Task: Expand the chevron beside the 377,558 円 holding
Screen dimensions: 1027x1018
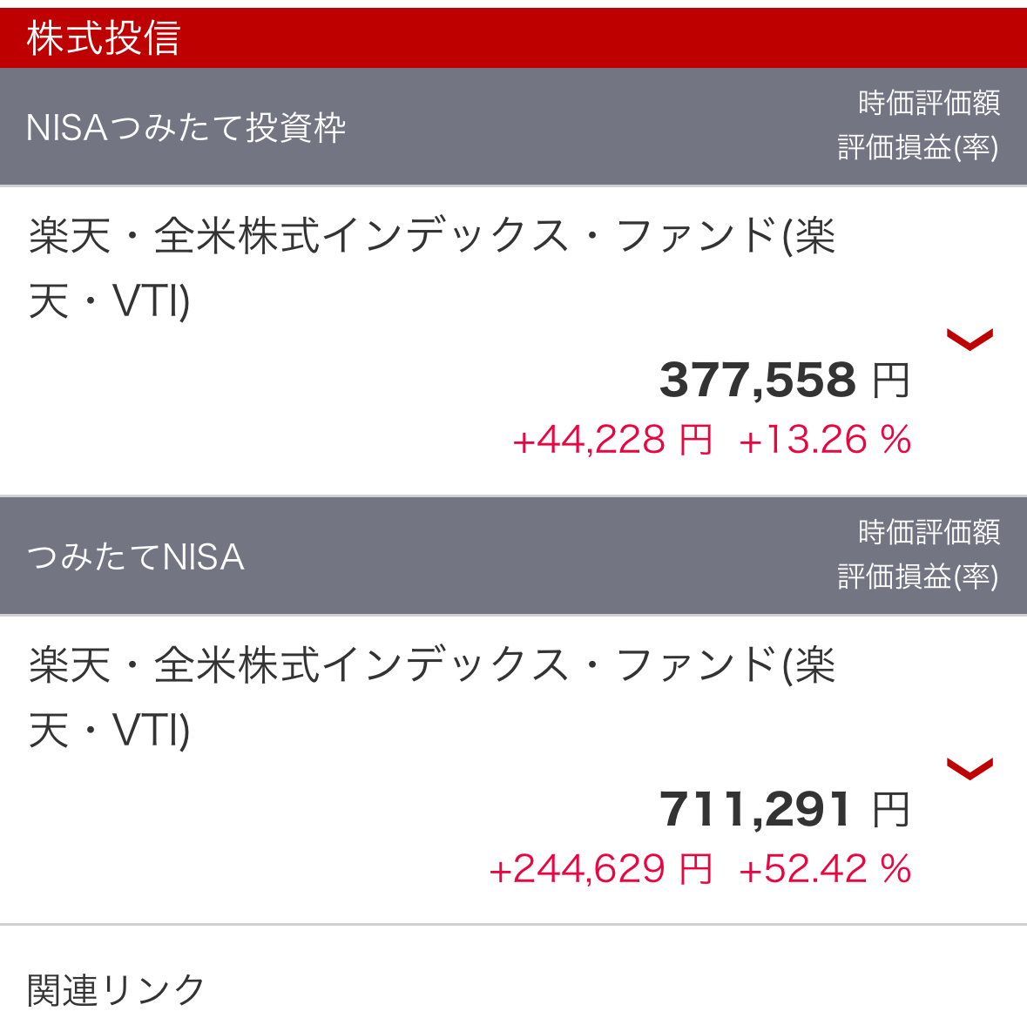Action: point(969,339)
